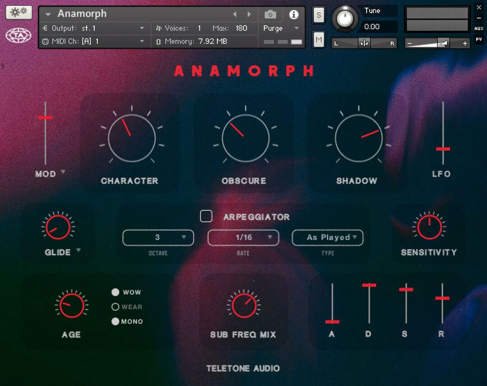Click the next instrument arrow

249,14
